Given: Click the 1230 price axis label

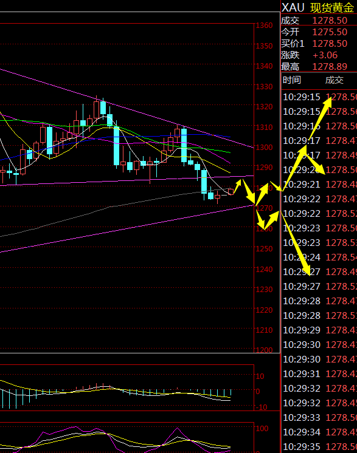Looking at the screenshot, I should click(x=264, y=290).
